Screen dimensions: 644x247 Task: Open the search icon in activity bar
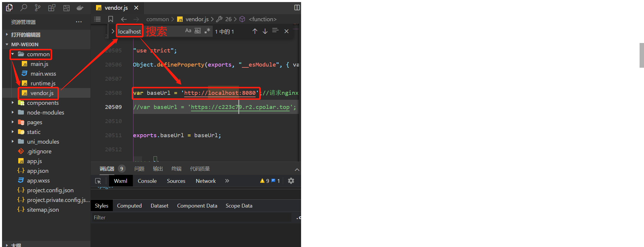[24, 8]
